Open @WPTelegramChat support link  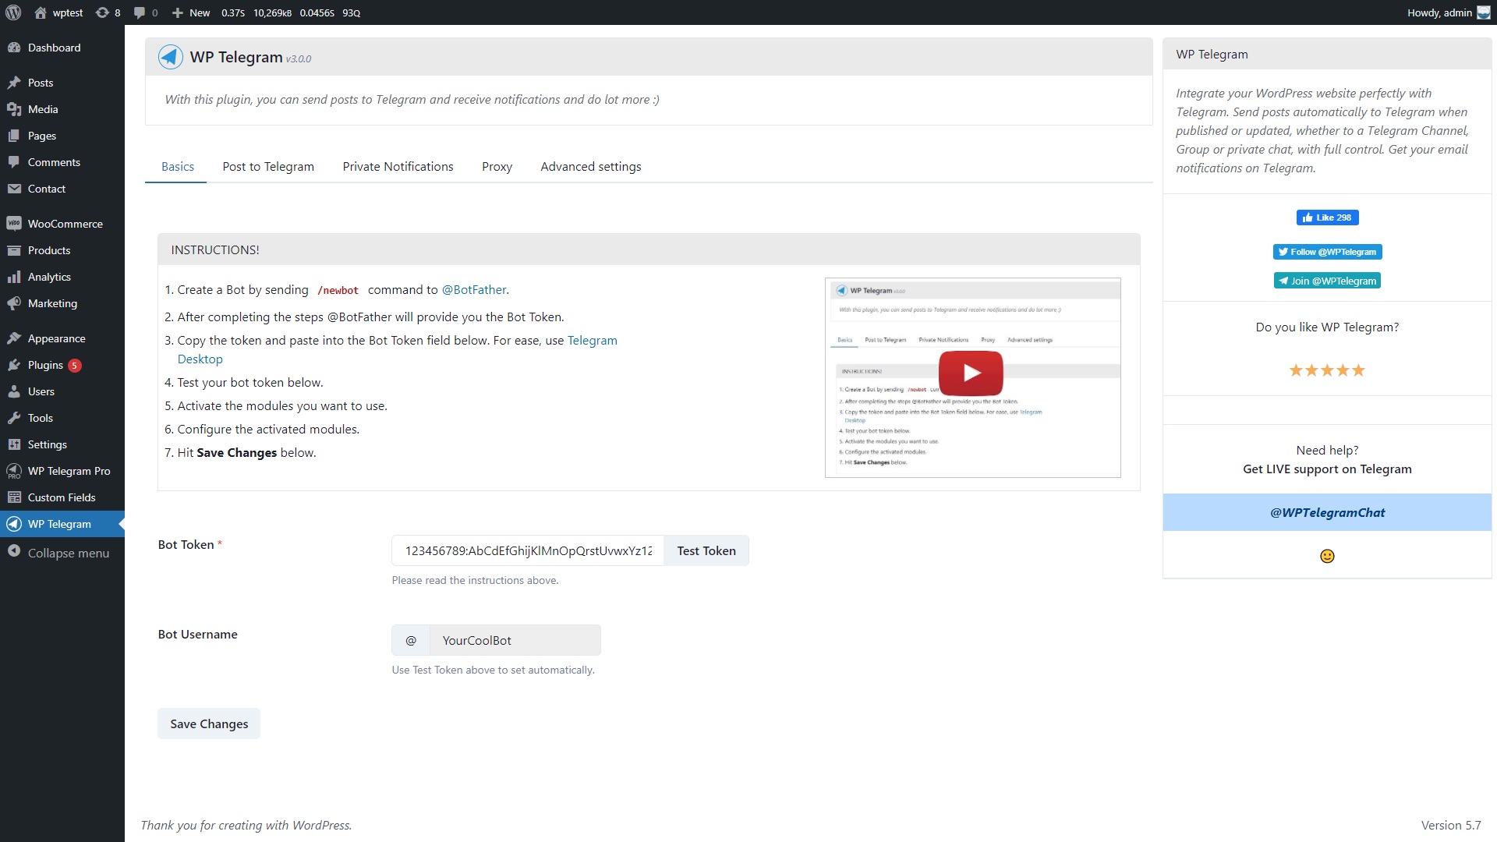(1327, 512)
